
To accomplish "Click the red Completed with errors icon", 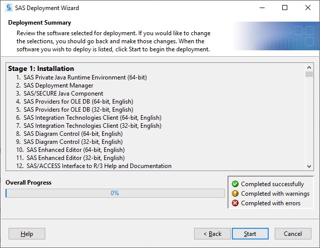I will click(235, 203).
